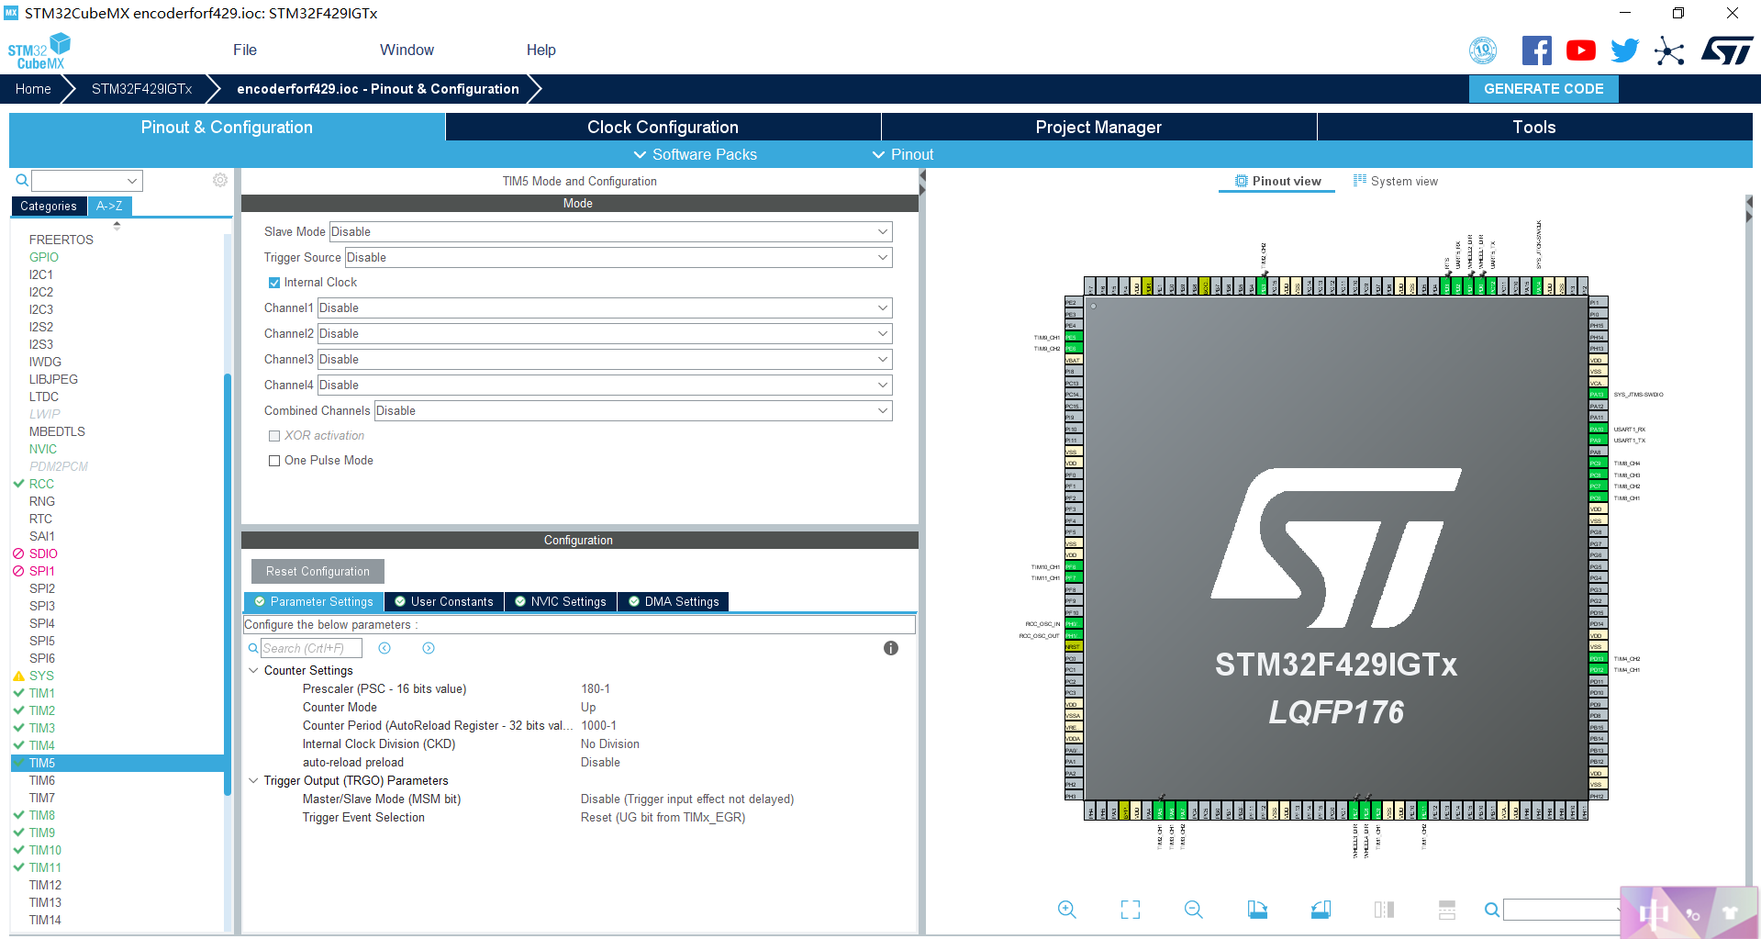Open the Trigger Source dropdown

619,257
